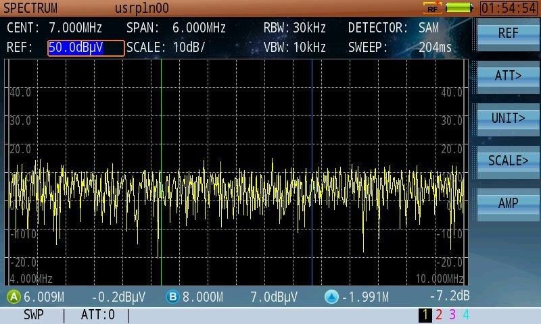Click the -7.2dB delta level
This screenshot has width=541, height=324.
coord(450,296)
